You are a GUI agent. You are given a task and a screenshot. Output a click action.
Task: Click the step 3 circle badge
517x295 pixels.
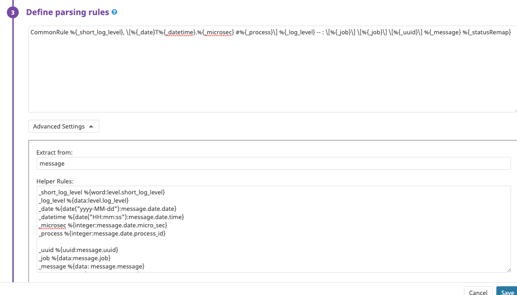tap(12, 12)
